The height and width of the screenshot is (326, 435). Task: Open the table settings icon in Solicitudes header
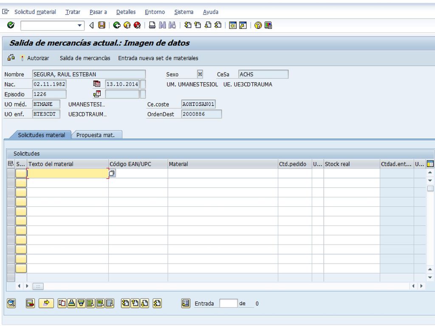click(430, 164)
